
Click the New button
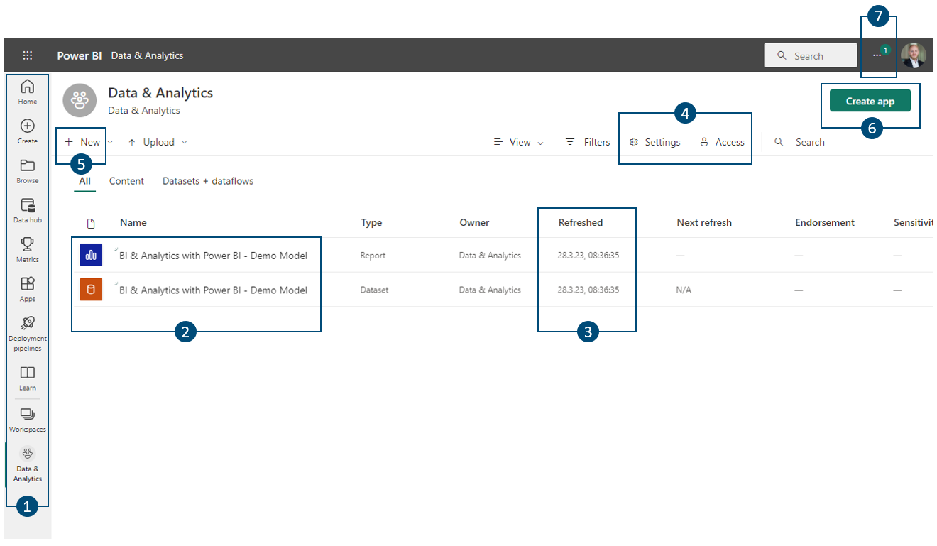click(82, 142)
